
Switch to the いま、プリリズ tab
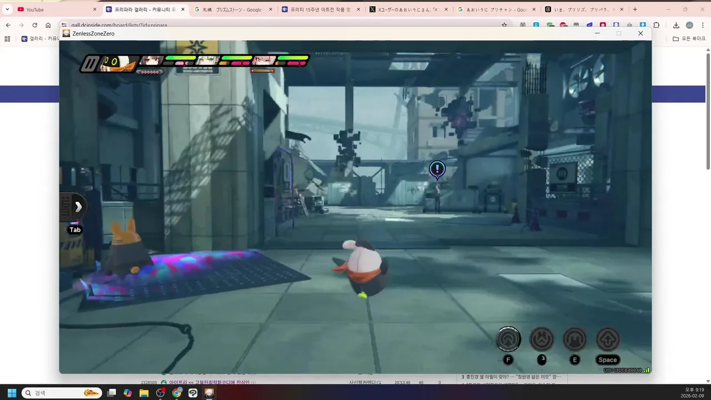click(x=585, y=9)
